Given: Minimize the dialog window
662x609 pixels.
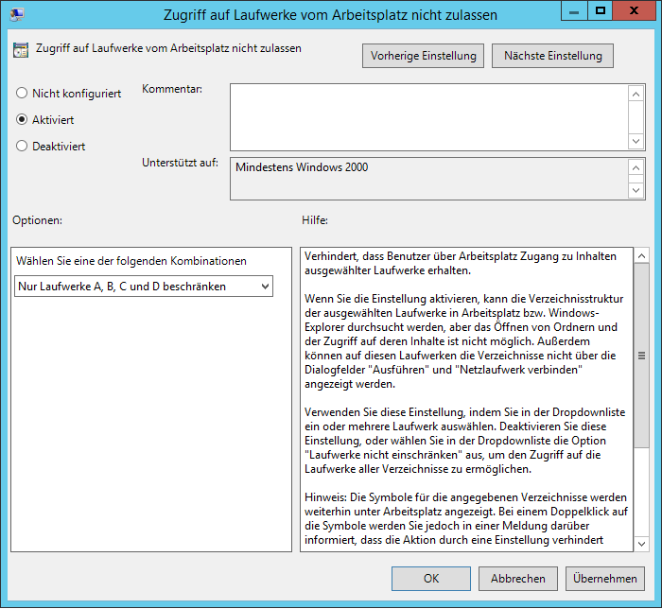Looking at the screenshot, I should [574, 11].
